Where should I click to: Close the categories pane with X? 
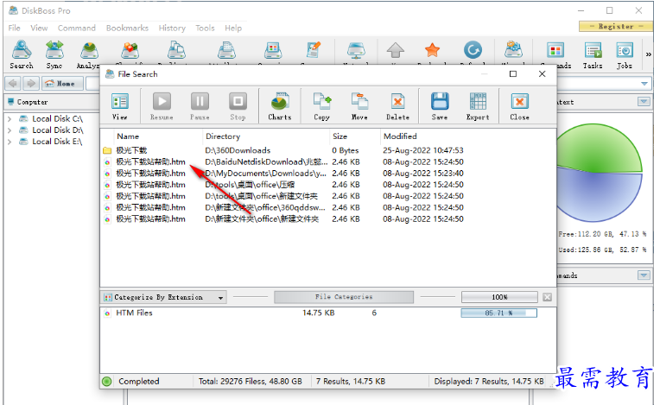[x=547, y=297]
